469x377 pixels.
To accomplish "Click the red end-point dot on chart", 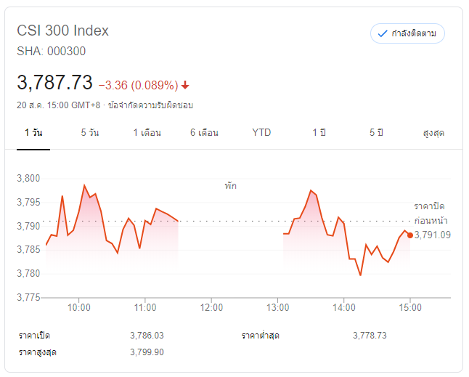I will point(410,235).
